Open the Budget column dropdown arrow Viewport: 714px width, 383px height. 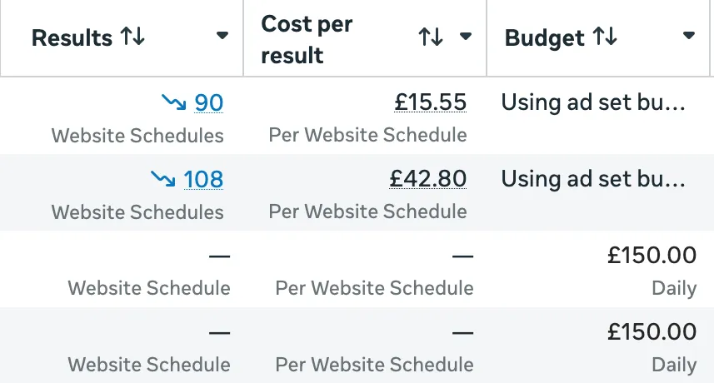tap(688, 36)
